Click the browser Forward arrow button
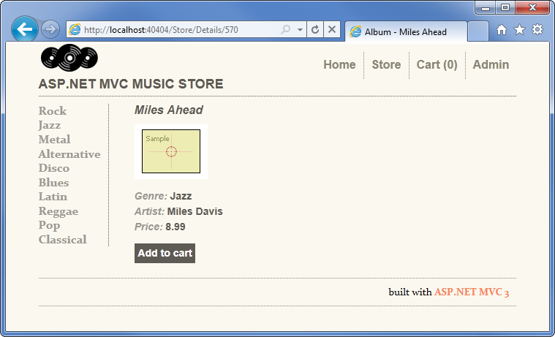 (50, 29)
